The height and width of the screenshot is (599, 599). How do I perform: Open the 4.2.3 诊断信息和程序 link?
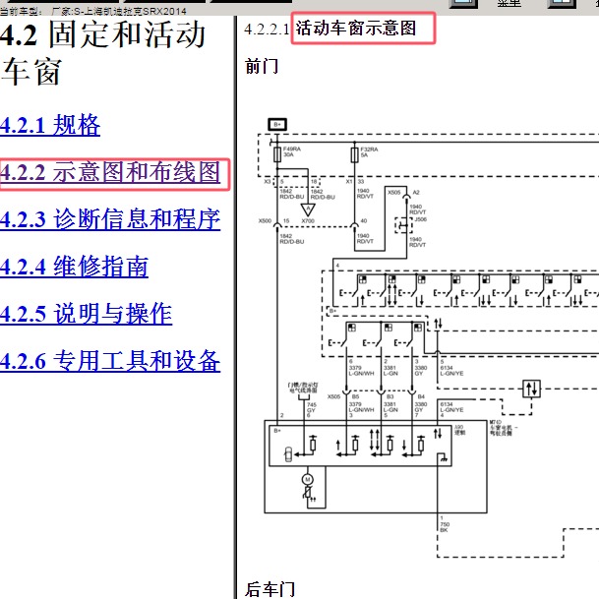[110, 219]
